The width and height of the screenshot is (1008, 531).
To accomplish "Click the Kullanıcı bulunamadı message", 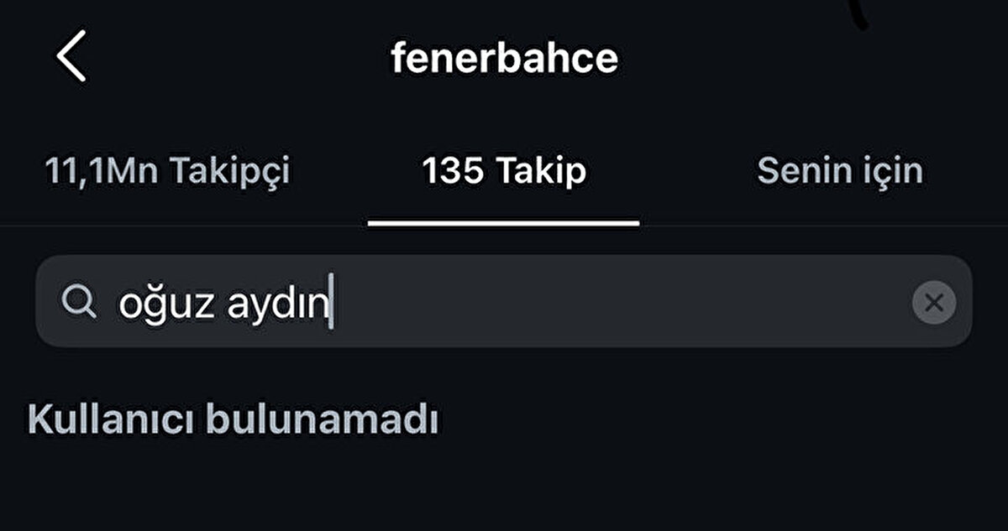I will (x=233, y=419).
